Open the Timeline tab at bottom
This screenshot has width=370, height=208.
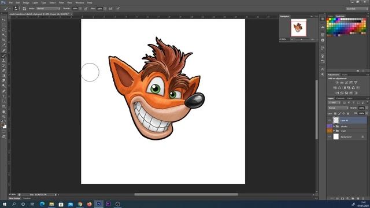click(x=27, y=198)
